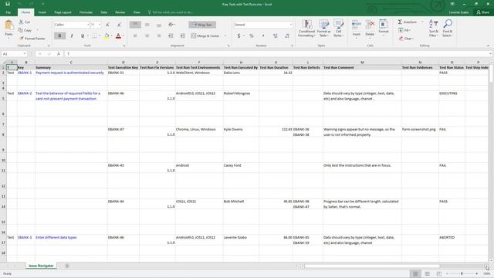494x278 pixels.
Task: Click the AutoSum sigma icon
Action: click(x=400, y=22)
